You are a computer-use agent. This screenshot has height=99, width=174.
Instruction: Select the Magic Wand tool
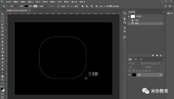pos(2,24)
